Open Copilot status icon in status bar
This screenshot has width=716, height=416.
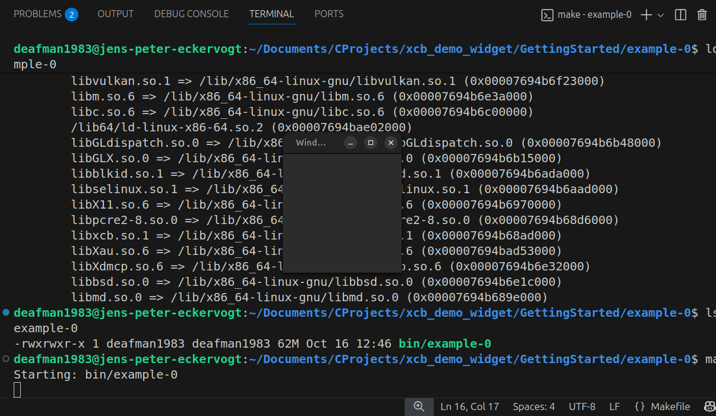709,406
